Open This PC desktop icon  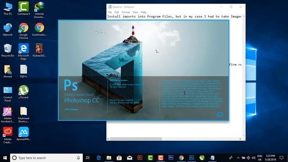(8, 9)
